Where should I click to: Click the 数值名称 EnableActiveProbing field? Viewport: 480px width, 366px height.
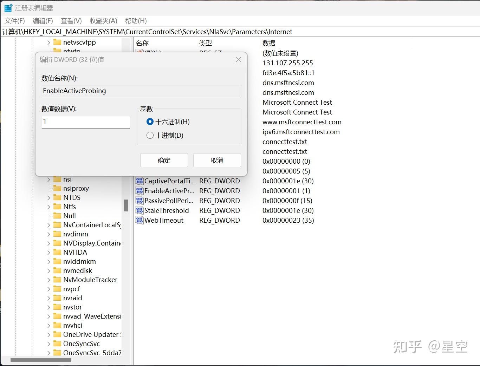pos(141,91)
